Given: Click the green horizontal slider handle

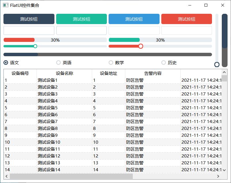Looking at the screenshot, I should point(35,46).
